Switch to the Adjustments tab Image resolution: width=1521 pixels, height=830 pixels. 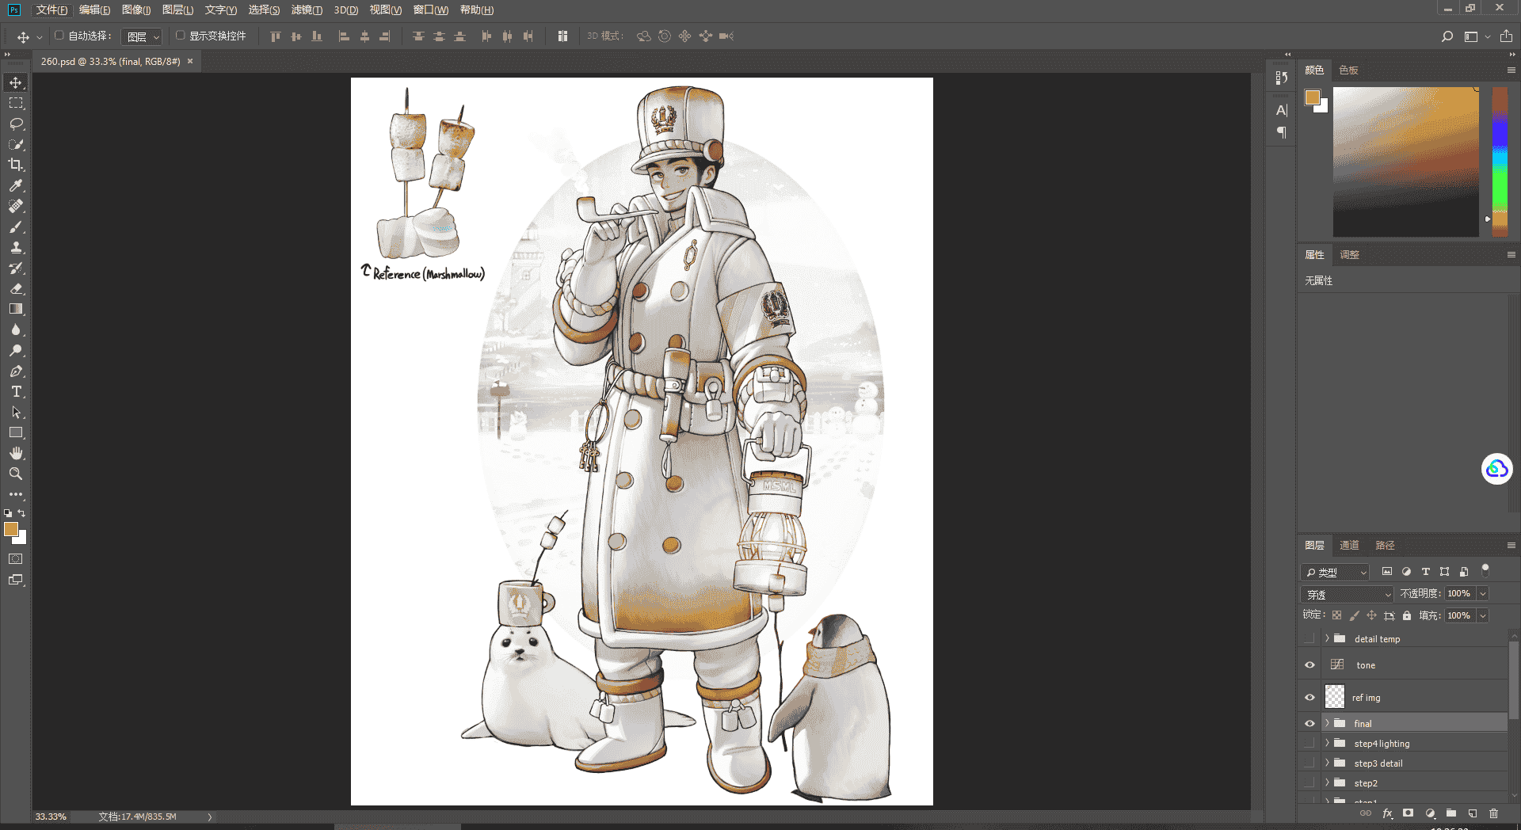(x=1349, y=254)
